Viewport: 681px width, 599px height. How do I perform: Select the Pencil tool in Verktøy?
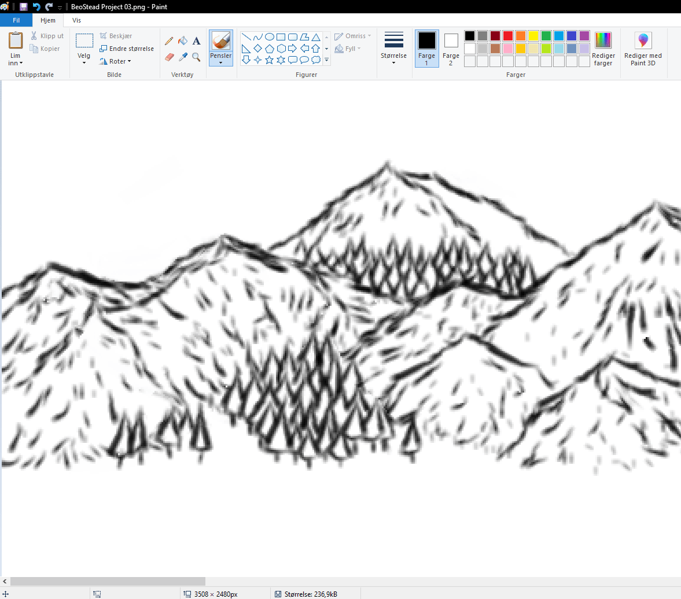(x=168, y=40)
